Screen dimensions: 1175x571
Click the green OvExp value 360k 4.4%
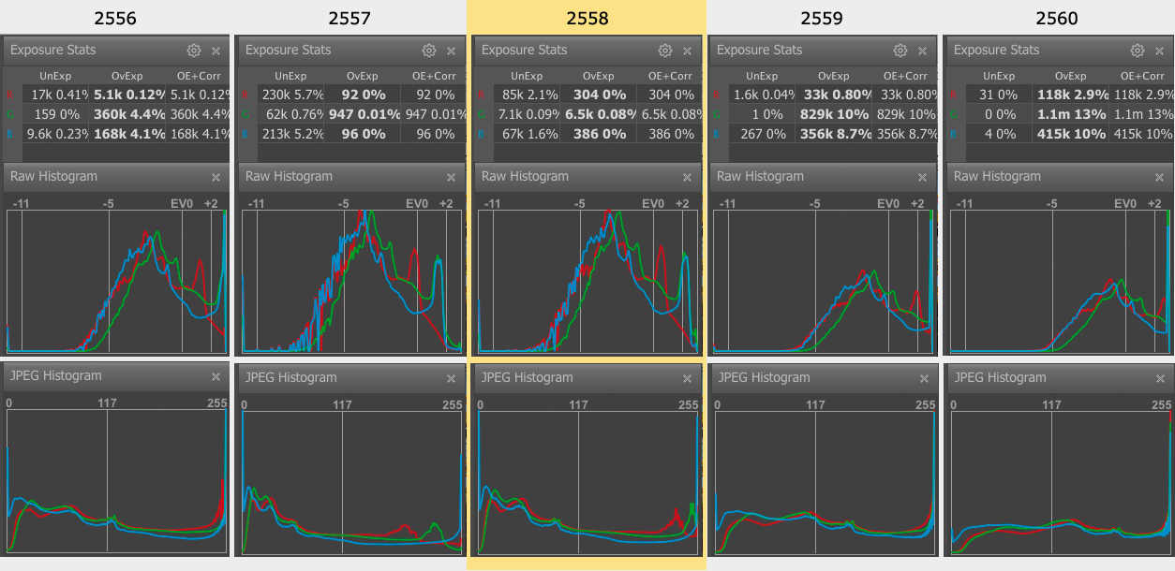click(128, 114)
